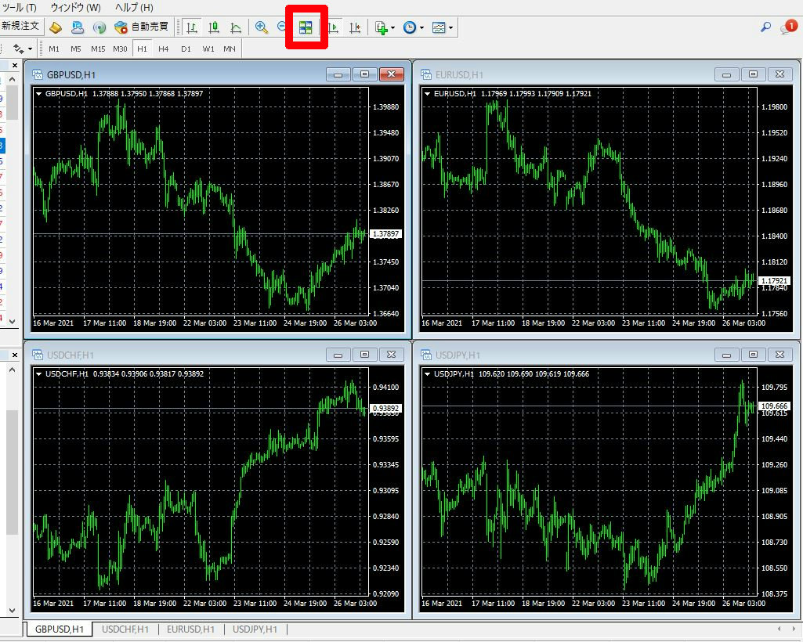Click the auto scroll chart icon

332,27
